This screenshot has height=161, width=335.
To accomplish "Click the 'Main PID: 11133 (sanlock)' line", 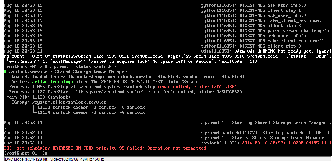I will [x=38, y=97].
